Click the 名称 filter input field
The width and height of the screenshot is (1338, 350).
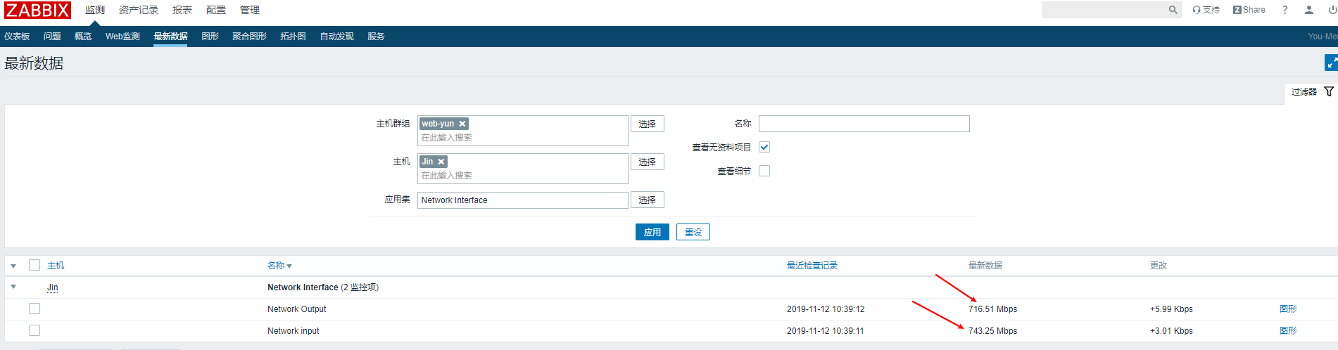(864, 124)
